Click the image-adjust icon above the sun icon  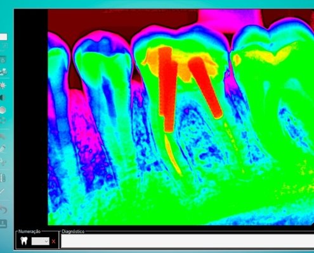pos(3,72)
